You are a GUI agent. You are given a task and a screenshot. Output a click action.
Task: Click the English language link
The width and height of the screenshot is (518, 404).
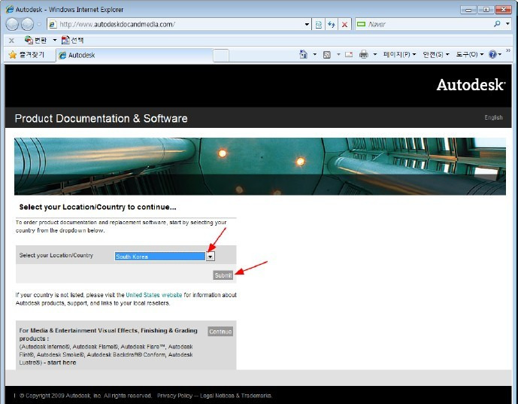tap(493, 117)
